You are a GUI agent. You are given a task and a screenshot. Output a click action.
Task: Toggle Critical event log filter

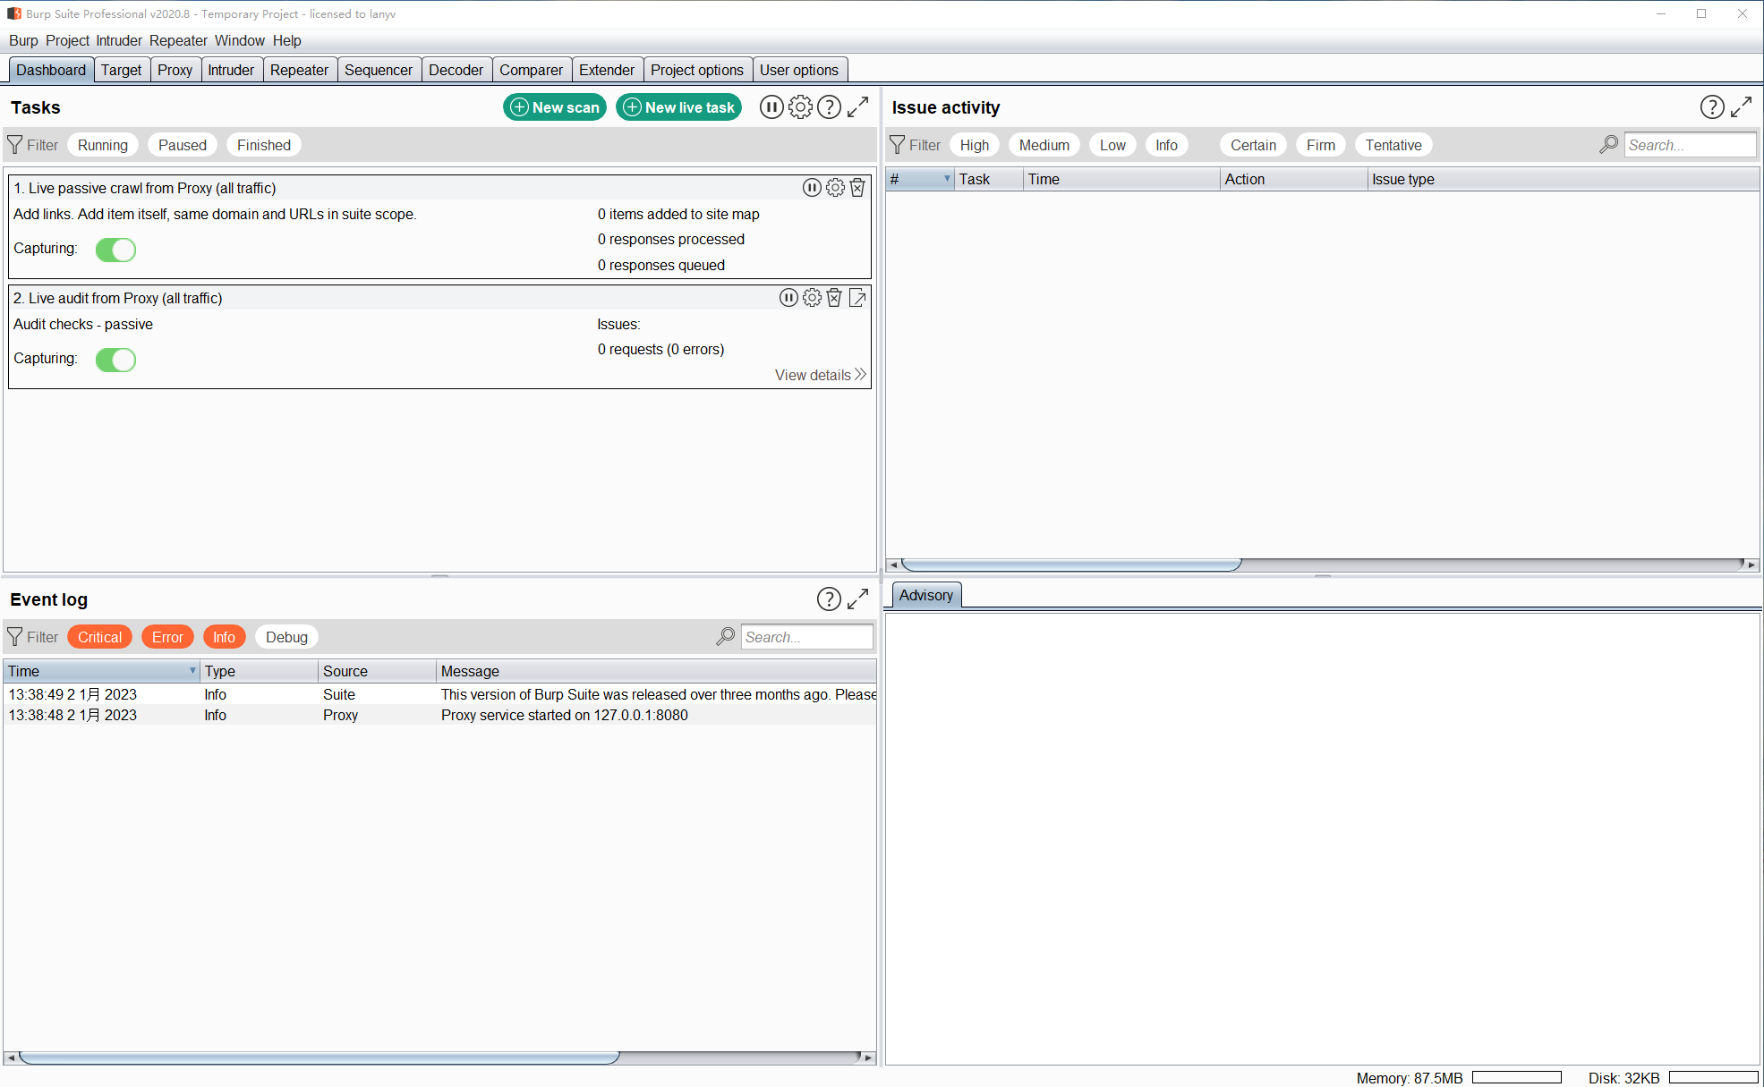tap(99, 637)
